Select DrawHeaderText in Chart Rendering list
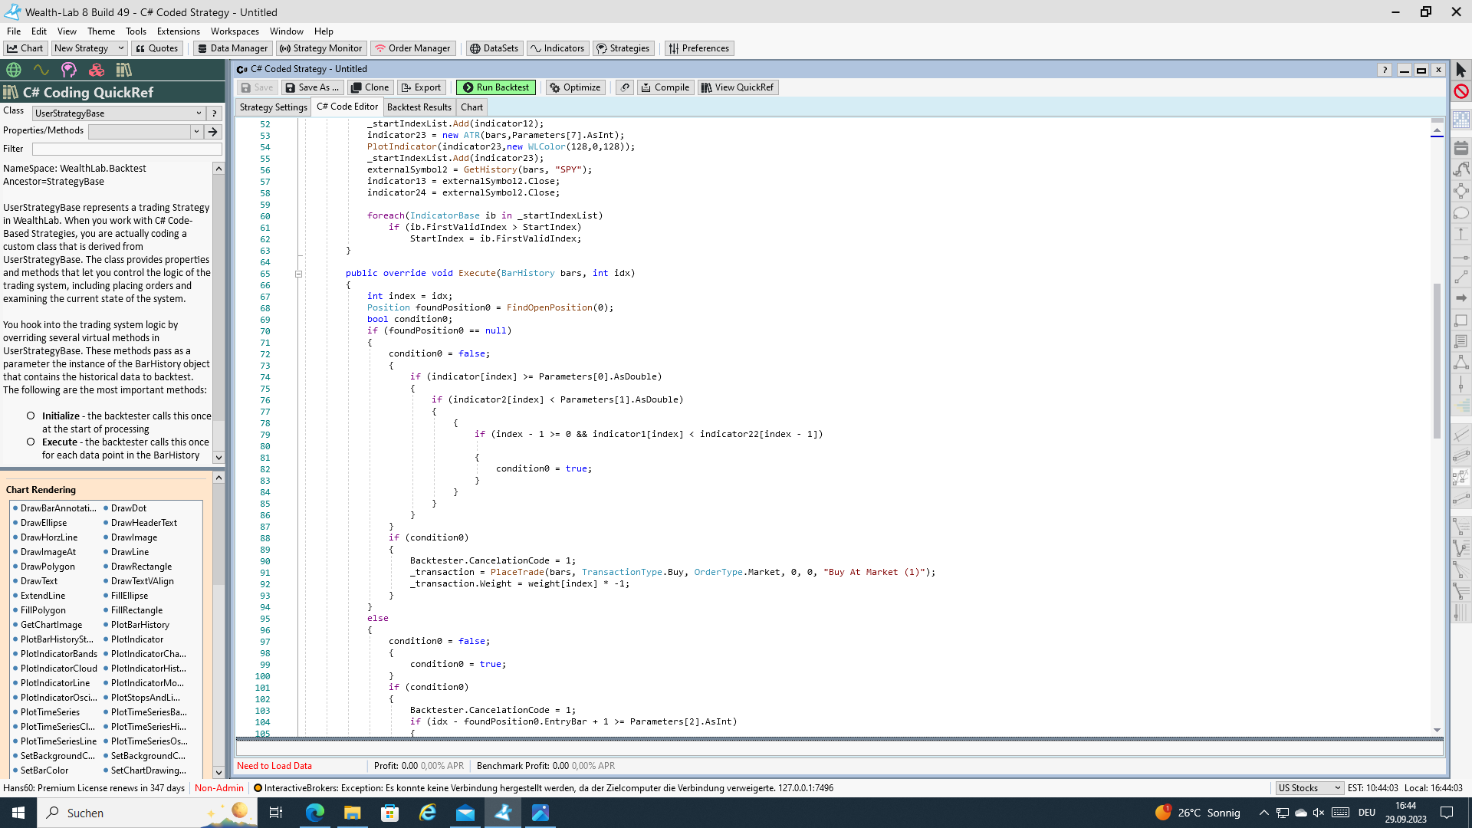This screenshot has height=828, width=1472. coord(144,523)
